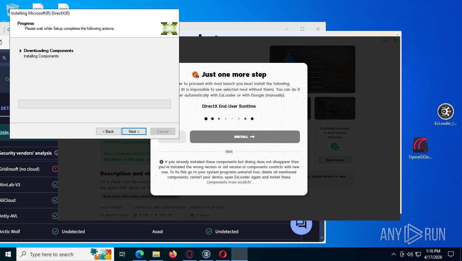Image resolution: width=462 pixels, height=261 pixels.
Task: Open the Recycle Bin desktop icon
Action: (12, 10)
